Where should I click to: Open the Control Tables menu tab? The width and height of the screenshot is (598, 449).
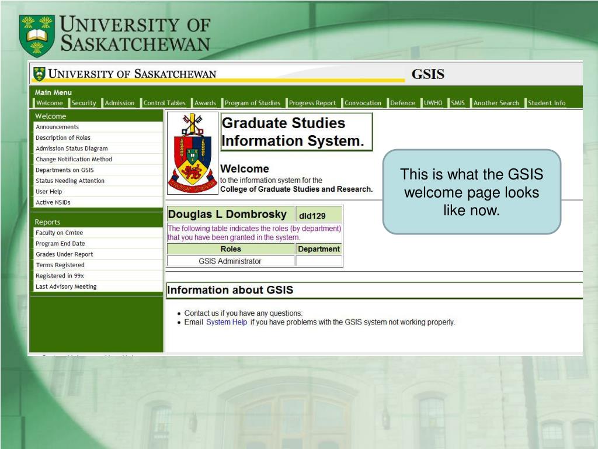coord(164,103)
